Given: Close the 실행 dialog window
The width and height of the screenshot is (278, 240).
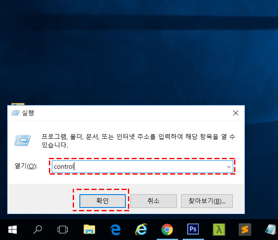Looking at the screenshot, I should point(236,113).
